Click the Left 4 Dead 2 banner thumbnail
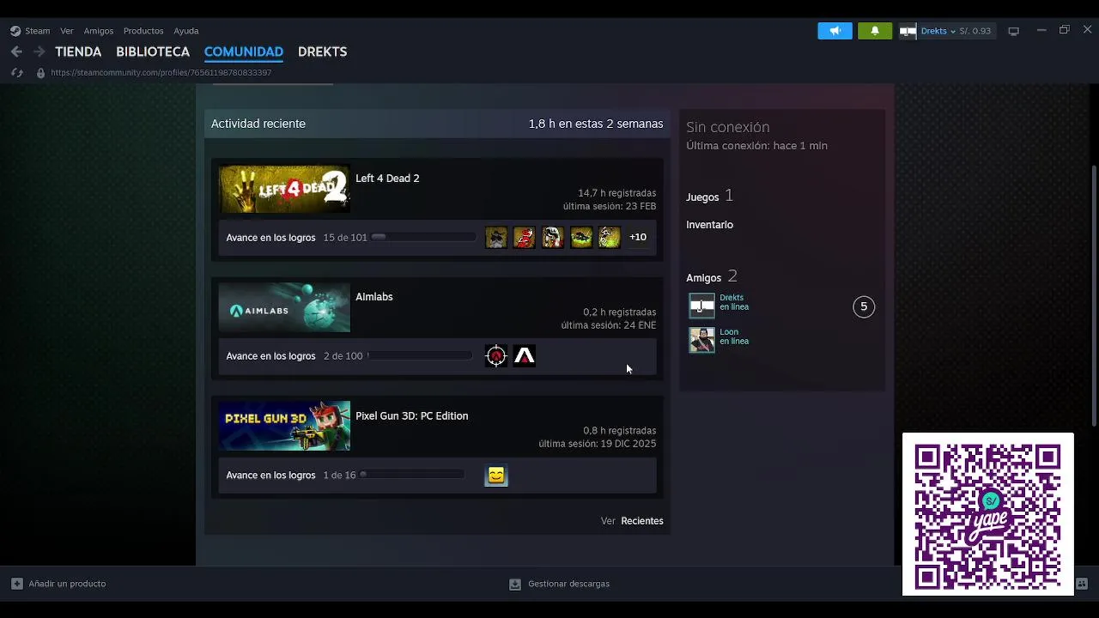Screen dimensions: 1099x618 click(x=284, y=189)
